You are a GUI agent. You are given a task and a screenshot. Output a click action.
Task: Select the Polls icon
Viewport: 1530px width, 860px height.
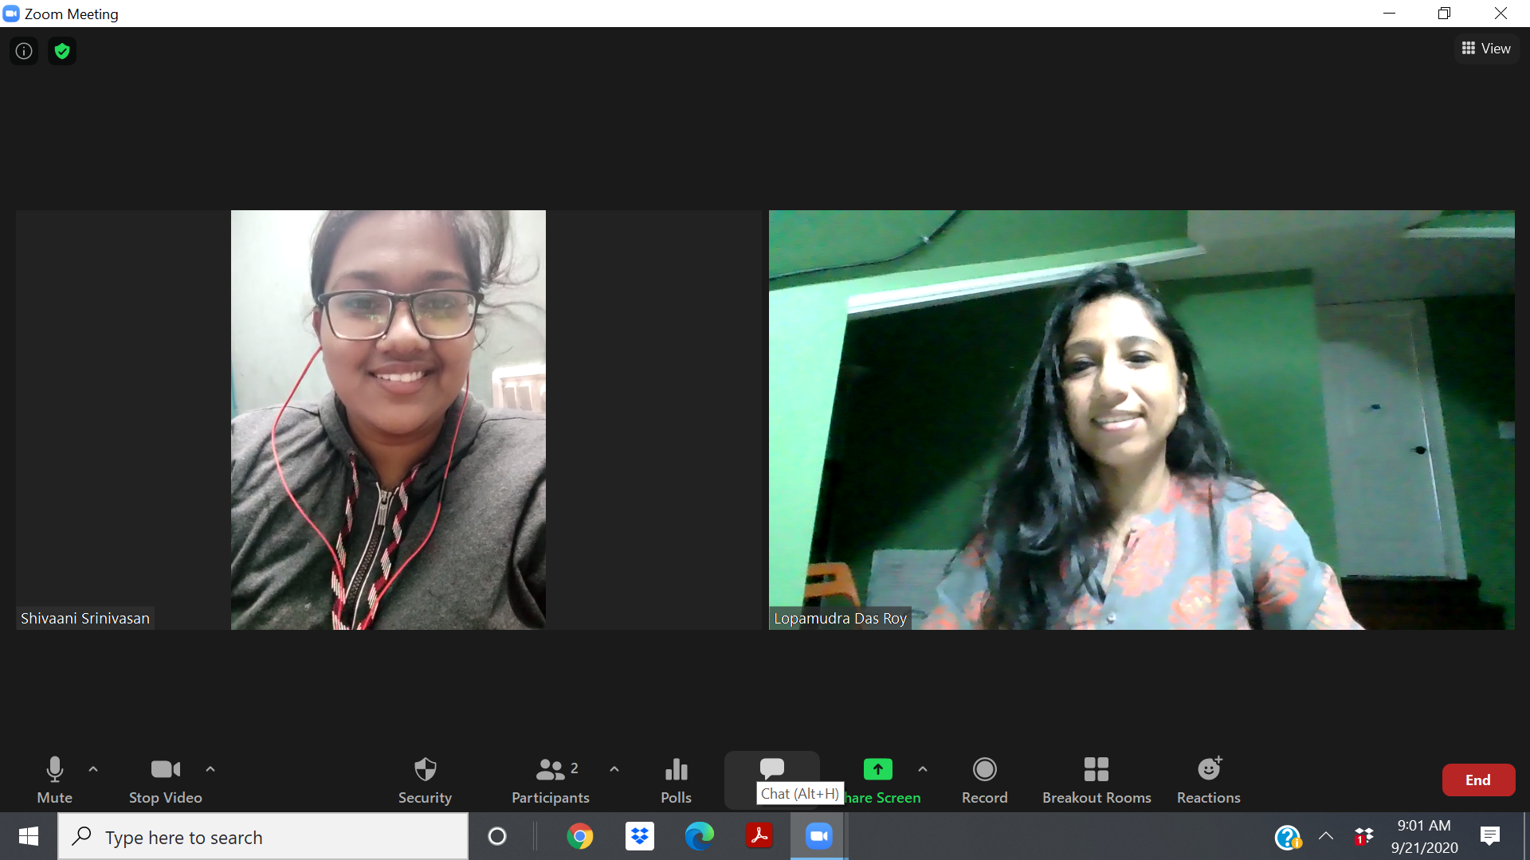coord(675,768)
